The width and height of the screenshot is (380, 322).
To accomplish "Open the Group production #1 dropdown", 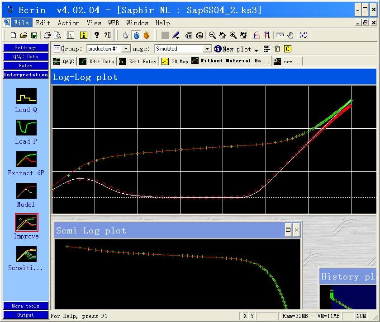I will click(126, 49).
